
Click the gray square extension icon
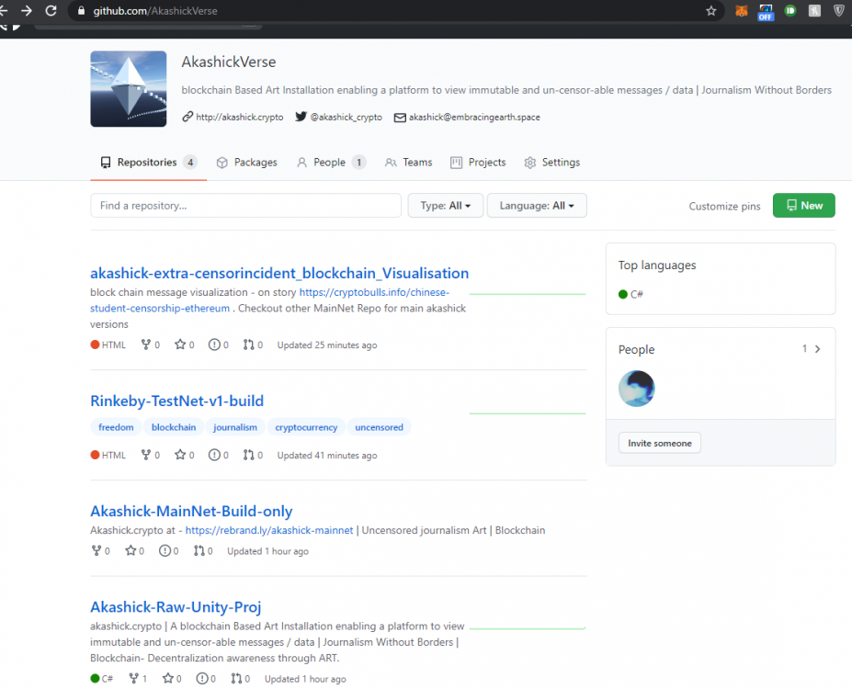[x=814, y=10]
